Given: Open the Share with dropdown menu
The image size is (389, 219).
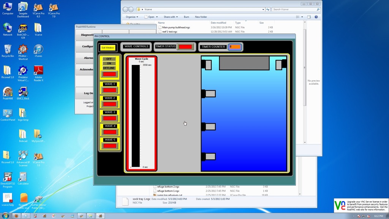Looking at the screenshot, I should [171, 17].
